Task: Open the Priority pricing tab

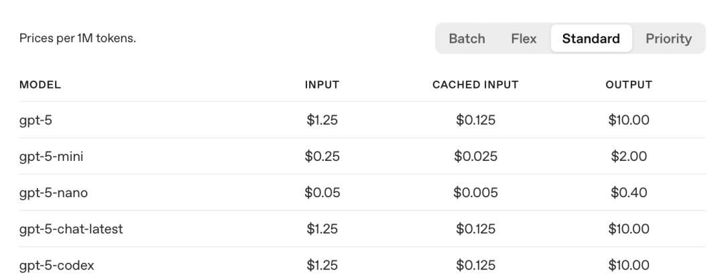Action: 668,38
